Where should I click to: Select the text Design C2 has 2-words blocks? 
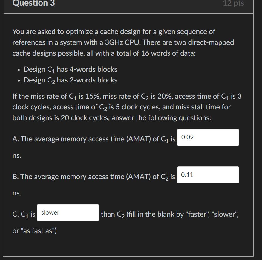(x=71, y=80)
